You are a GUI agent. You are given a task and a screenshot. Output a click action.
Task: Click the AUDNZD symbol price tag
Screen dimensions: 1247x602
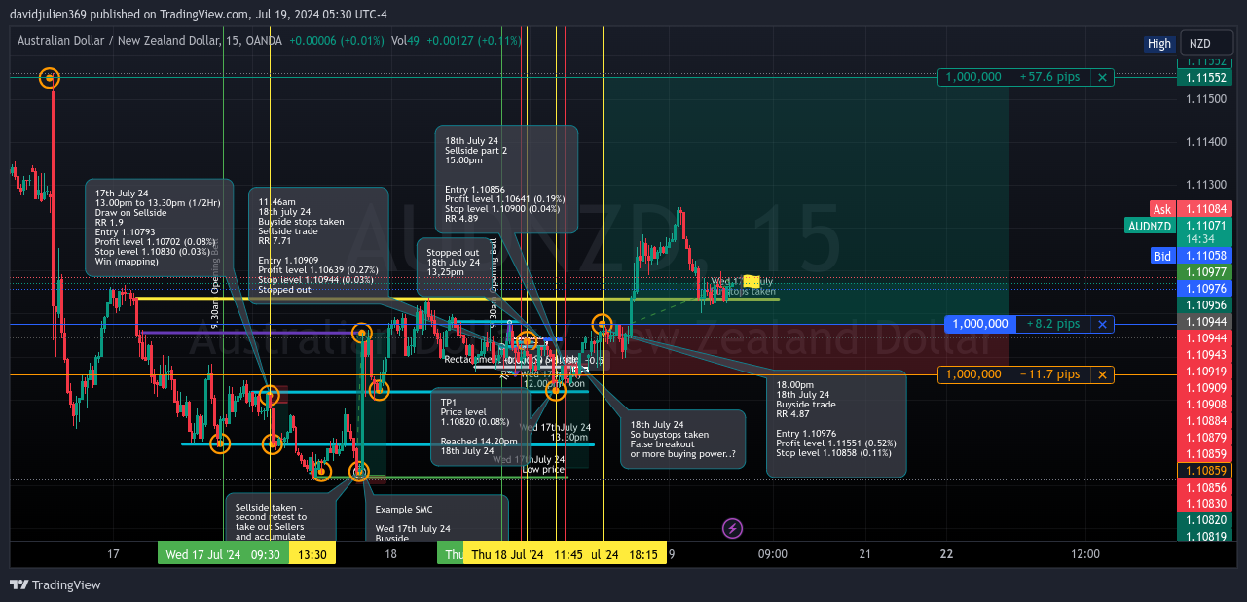click(x=1149, y=225)
